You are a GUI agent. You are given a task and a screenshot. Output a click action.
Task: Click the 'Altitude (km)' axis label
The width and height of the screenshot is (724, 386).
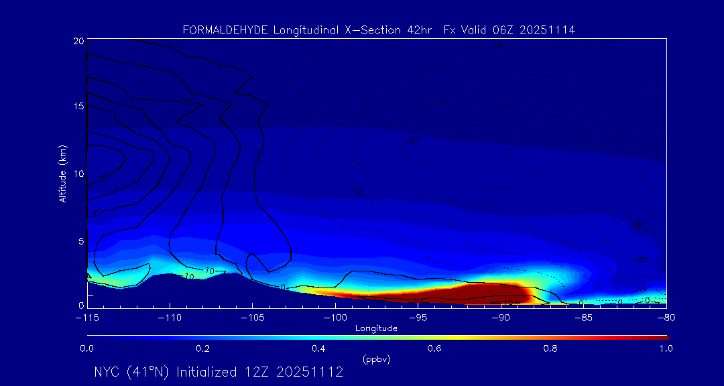(62, 173)
